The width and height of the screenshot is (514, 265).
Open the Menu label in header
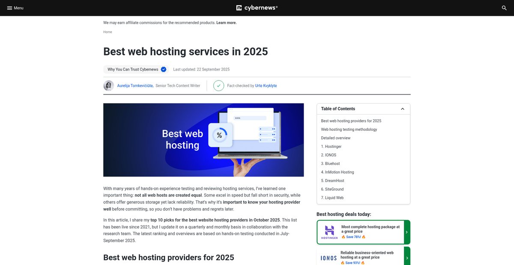pos(18,8)
